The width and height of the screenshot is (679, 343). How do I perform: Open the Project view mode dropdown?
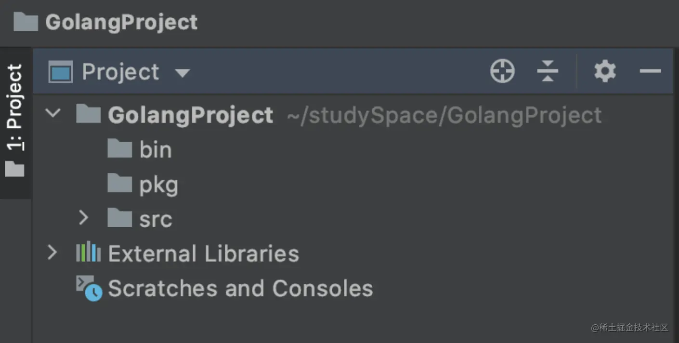(x=183, y=72)
